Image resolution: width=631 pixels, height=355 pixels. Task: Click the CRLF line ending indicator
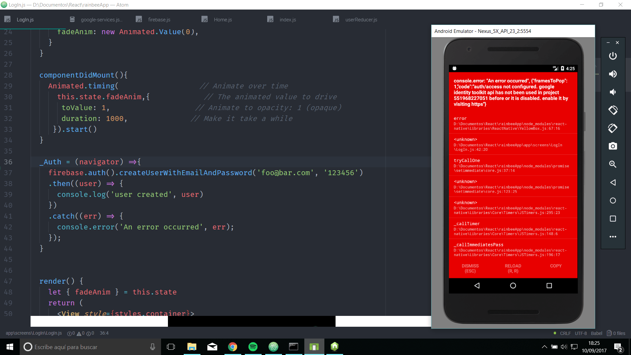tap(565, 333)
